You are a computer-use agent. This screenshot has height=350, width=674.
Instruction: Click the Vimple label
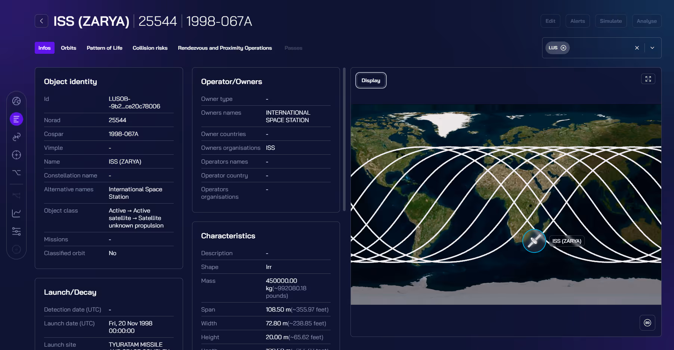[53, 148]
